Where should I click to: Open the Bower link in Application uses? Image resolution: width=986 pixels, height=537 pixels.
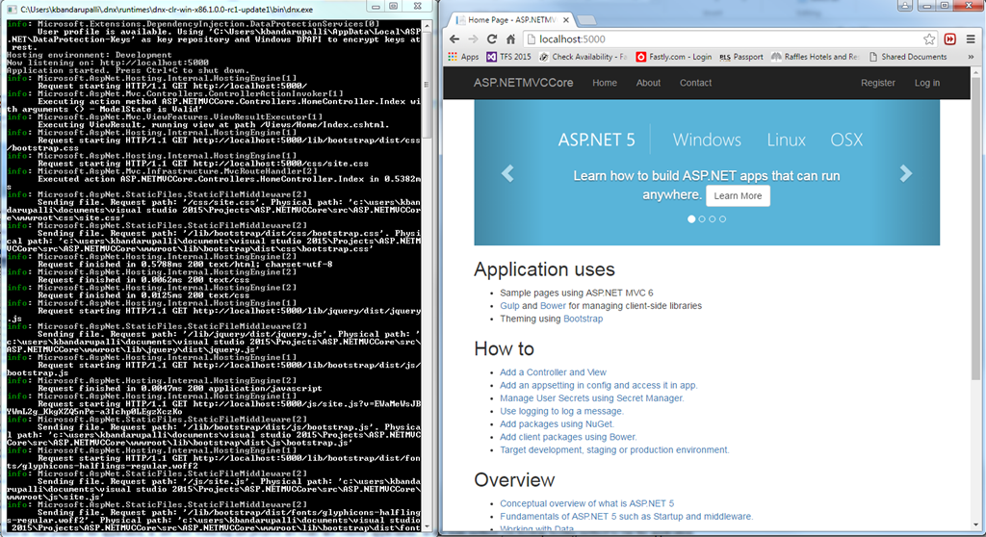[553, 306]
